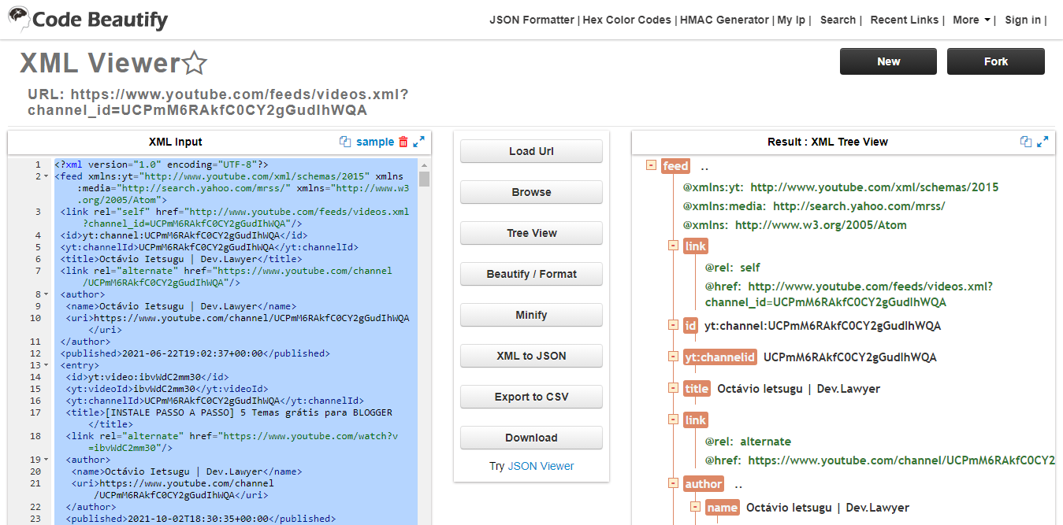Click line 6 title text in editor
The height and width of the screenshot is (525, 1063).
tap(181, 259)
